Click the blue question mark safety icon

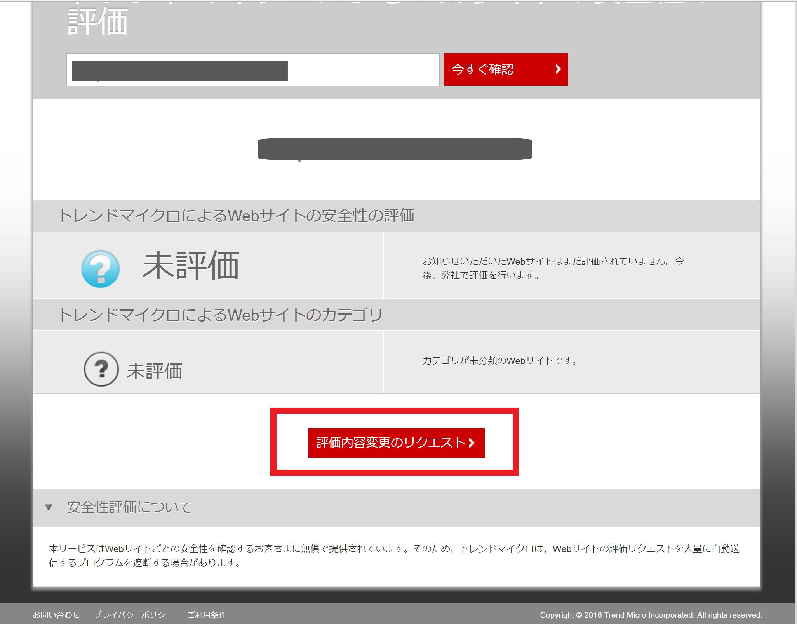[x=101, y=269]
